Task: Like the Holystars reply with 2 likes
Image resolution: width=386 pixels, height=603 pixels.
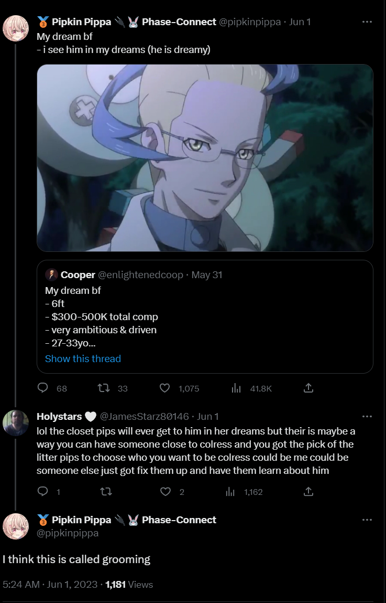Action: click(x=166, y=491)
